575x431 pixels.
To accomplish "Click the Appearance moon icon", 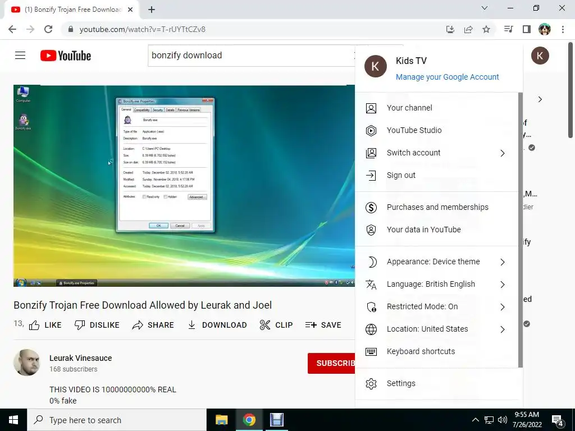I will [x=372, y=262].
